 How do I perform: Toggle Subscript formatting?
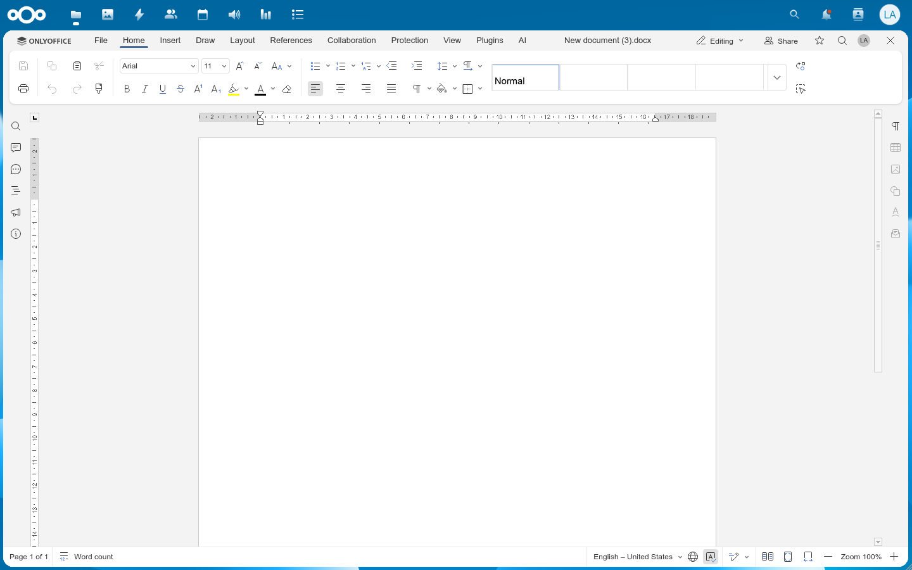click(216, 89)
